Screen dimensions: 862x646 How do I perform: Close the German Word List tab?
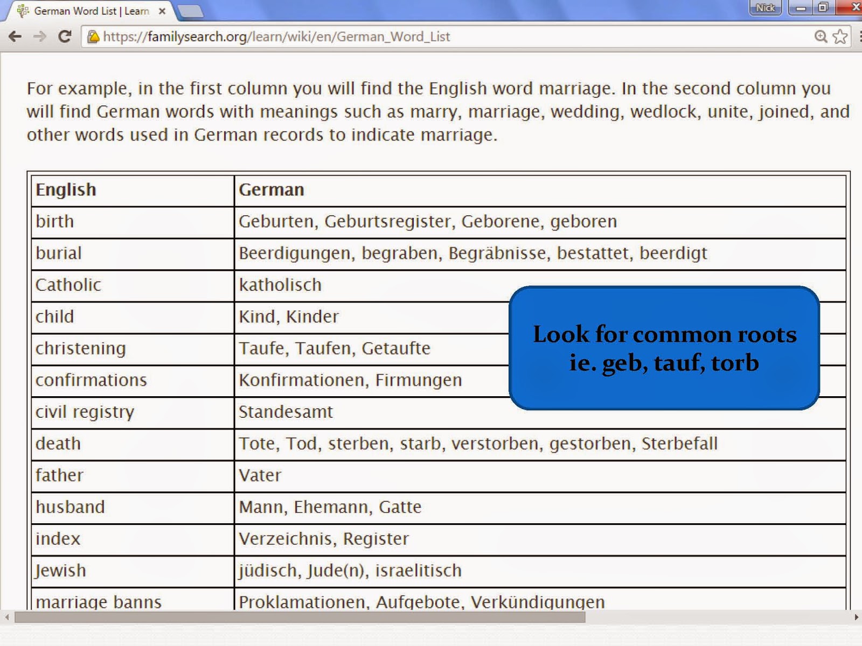pos(162,11)
